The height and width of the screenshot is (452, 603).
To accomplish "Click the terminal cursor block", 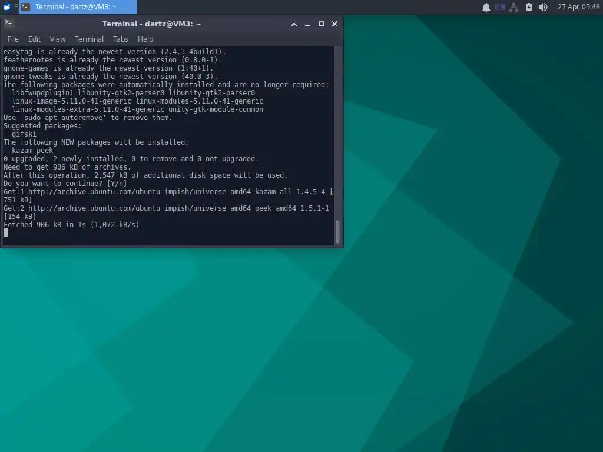I will pos(6,232).
